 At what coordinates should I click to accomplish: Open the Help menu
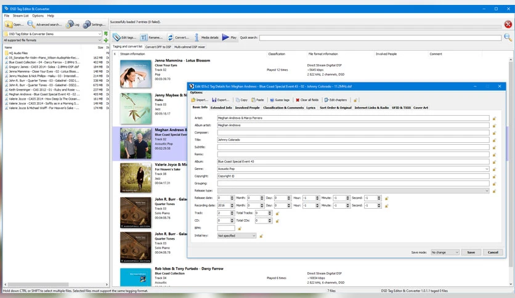(x=51, y=16)
